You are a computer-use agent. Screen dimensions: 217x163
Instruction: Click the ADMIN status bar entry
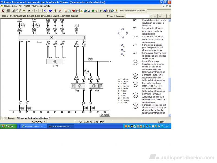pos(161,121)
